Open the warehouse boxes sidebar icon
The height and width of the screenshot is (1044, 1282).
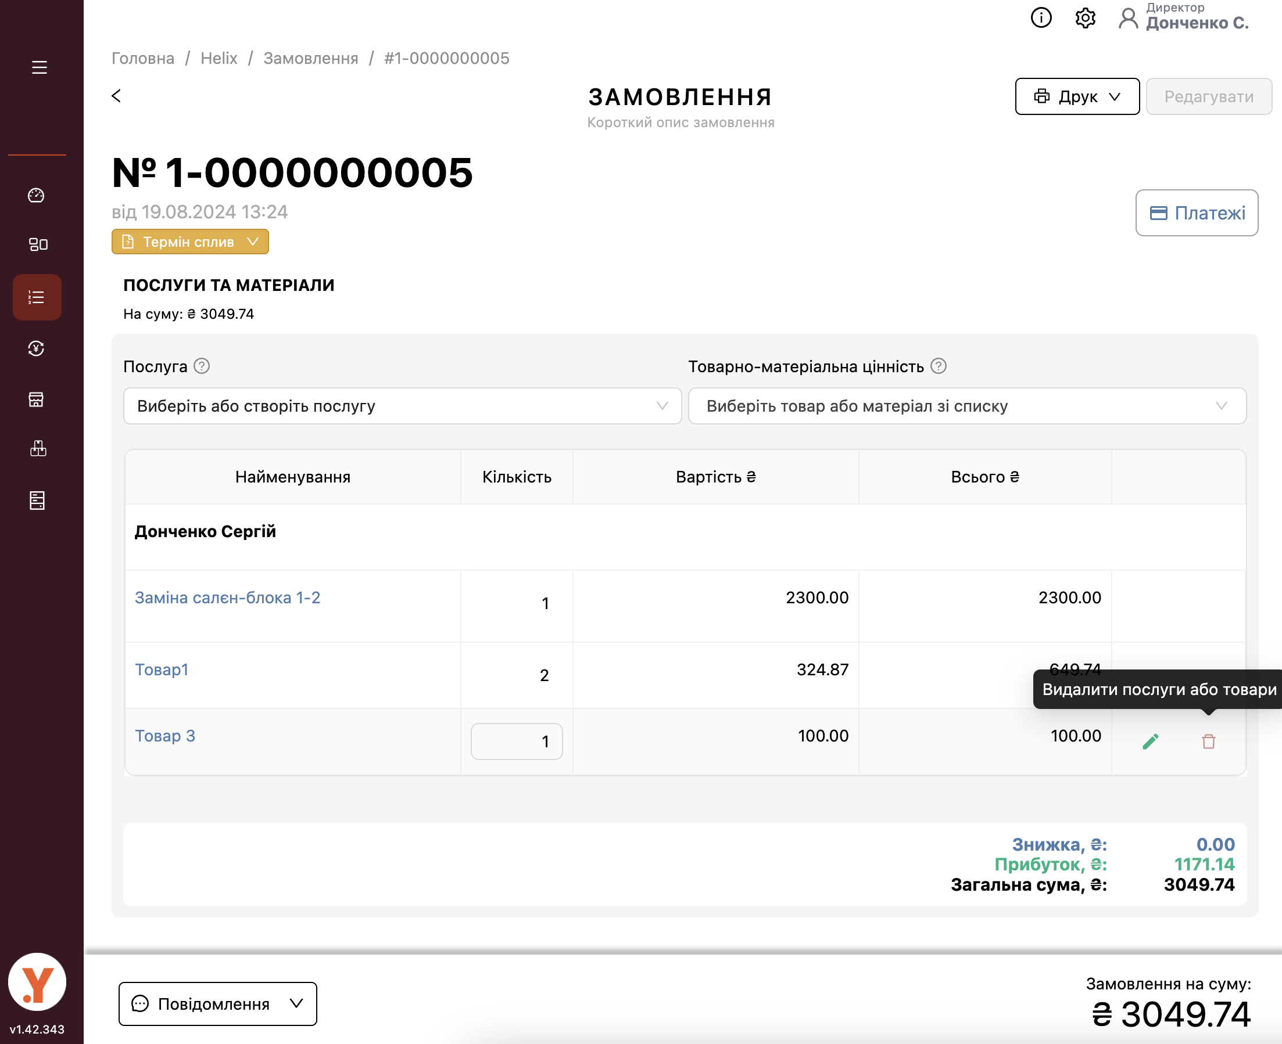38,449
